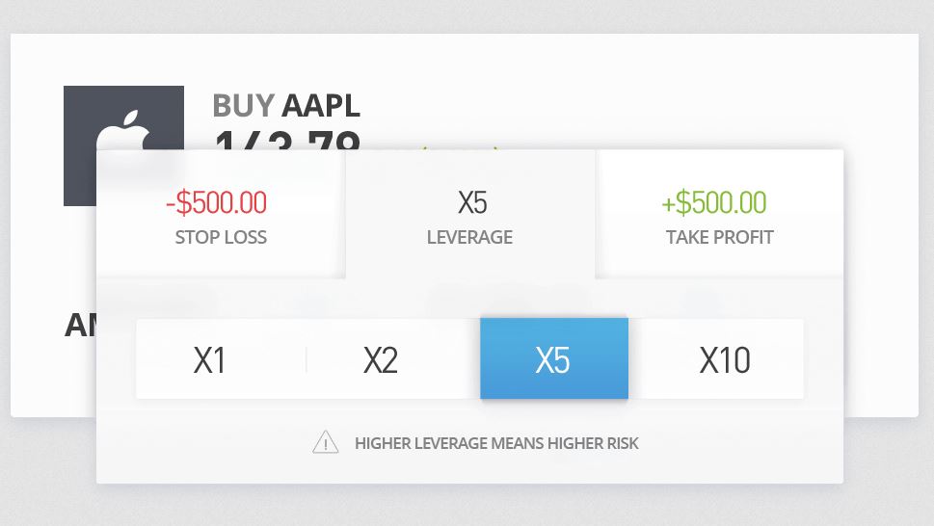This screenshot has width=934, height=526.
Task: Click the STOP LOSS label text
Action: click(221, 237)
